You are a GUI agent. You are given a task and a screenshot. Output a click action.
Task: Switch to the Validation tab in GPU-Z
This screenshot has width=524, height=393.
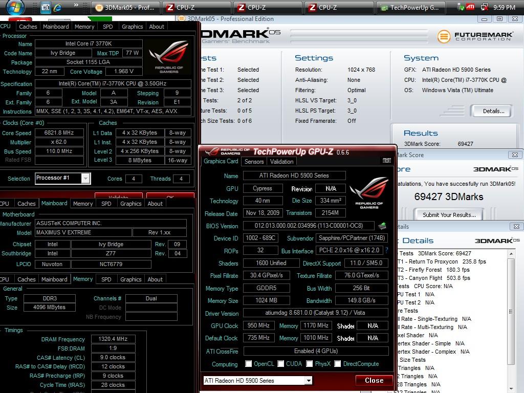tap(282, 162)
